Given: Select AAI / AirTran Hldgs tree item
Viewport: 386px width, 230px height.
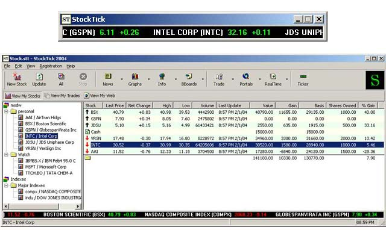Looking at the screenshot, I should (x=43, y=117).
